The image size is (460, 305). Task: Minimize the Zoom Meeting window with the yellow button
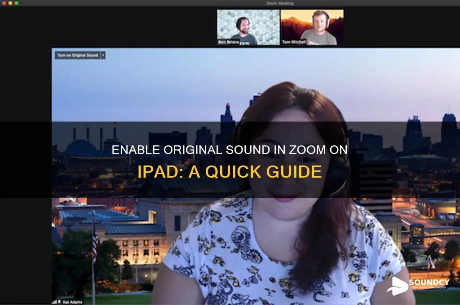click(10, 3)
